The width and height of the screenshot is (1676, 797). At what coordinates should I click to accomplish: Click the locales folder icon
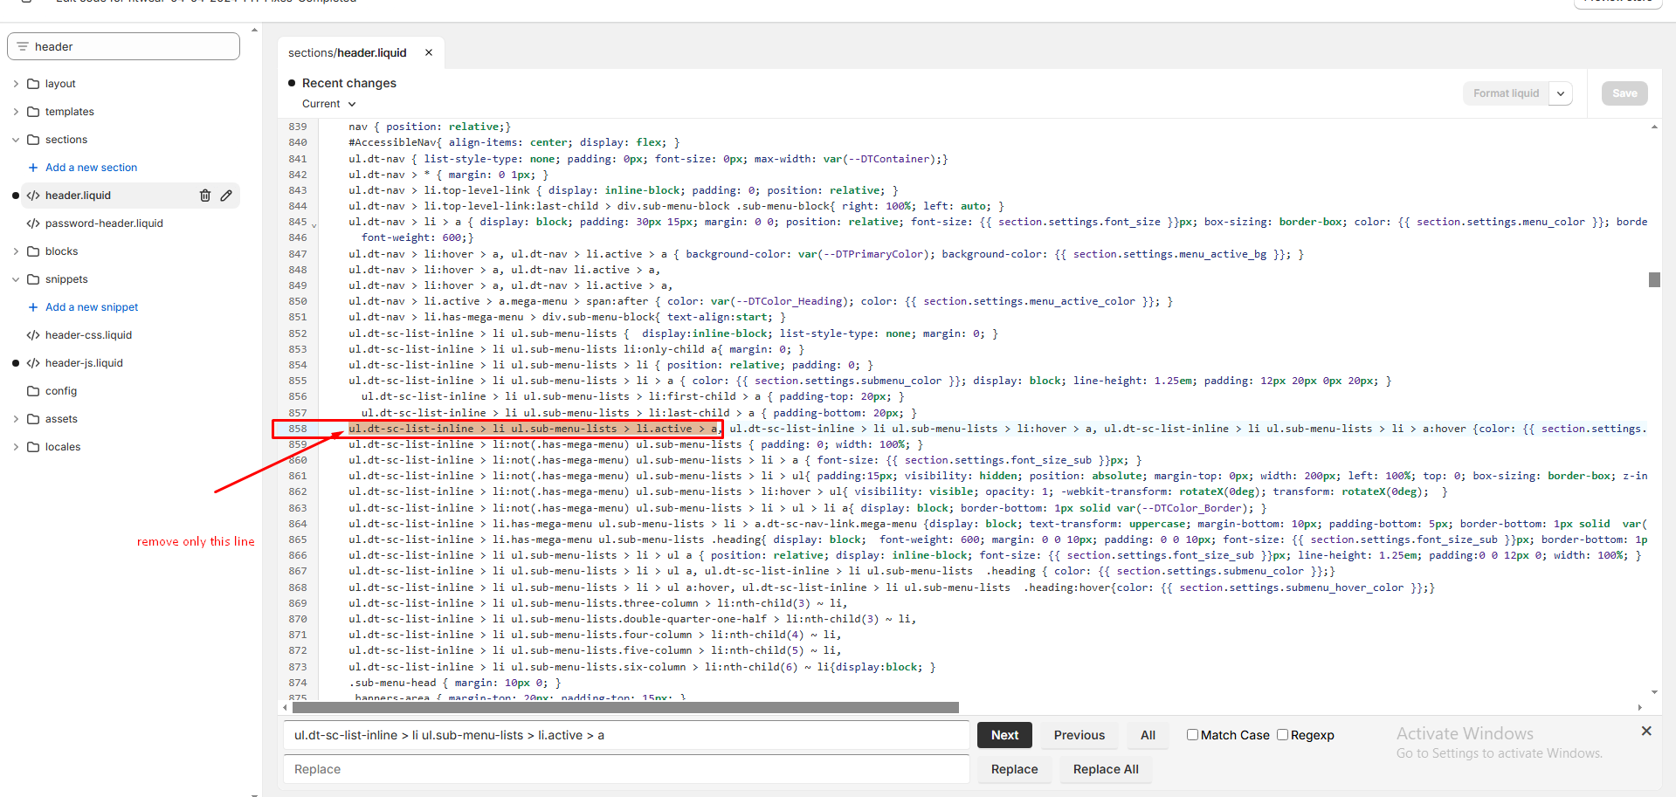(x=33, y=447)
